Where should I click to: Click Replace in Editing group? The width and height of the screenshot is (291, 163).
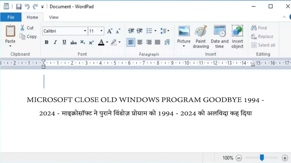coord(262,37)
